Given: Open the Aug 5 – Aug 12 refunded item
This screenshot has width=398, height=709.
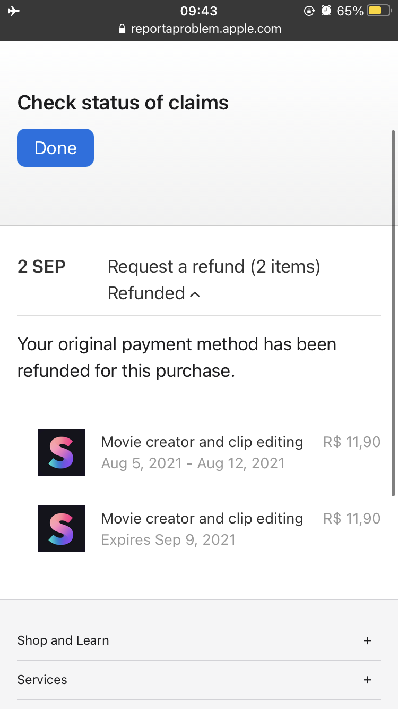Looking at the screenshot, I should point(202,452).
